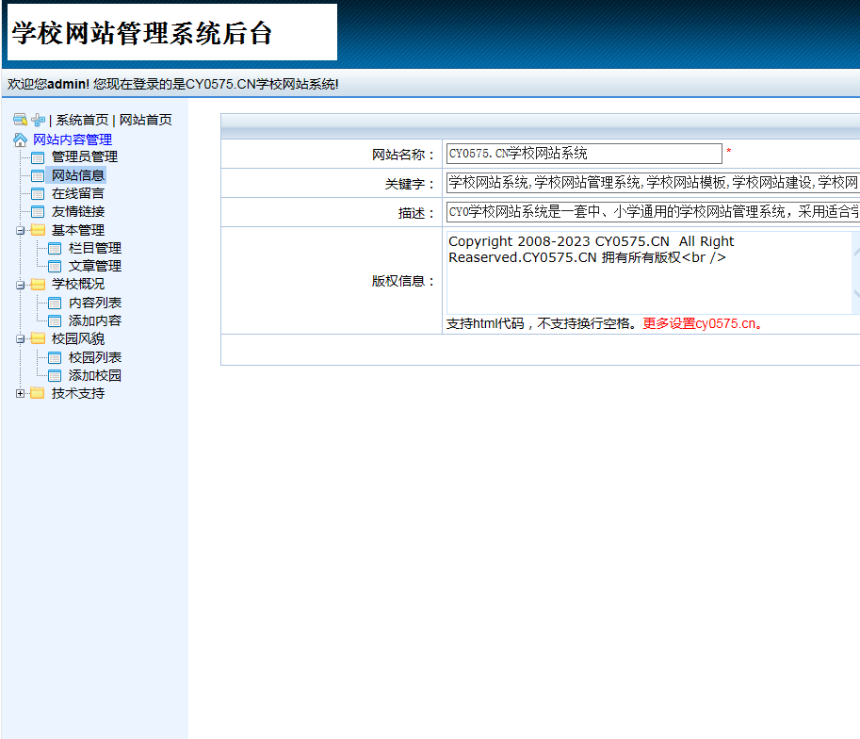Click the collapse-all plus icon beside 系统首页
Viewport: 860px width, 739px height.
38,120
